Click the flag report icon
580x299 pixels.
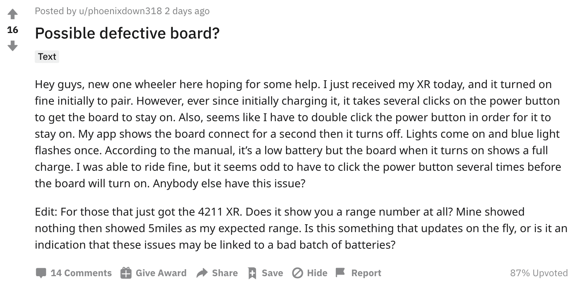(340, 273)
